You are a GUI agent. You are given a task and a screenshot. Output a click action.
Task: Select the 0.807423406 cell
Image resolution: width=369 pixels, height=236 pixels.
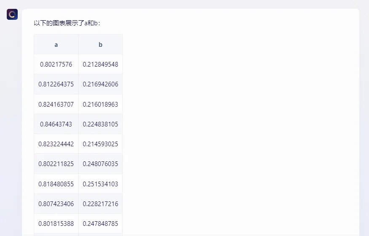(x=56, y=204)
